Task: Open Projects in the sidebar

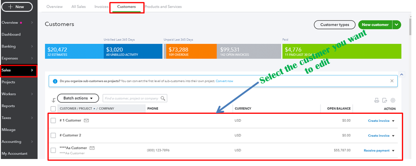Action: [8, 82]
